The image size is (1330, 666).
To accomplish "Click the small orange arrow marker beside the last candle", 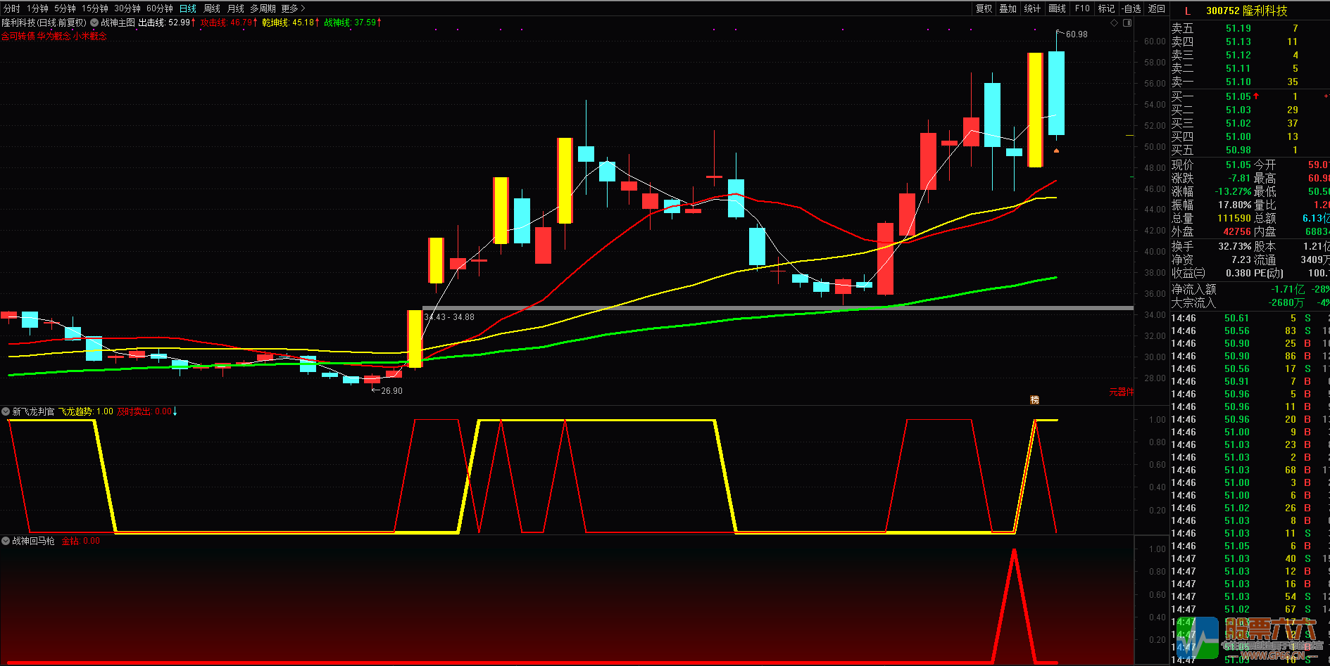I will click(x=1056, y=151).
